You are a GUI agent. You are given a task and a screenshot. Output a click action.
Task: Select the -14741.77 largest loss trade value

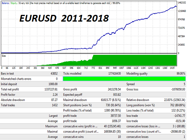pos(179,116)
